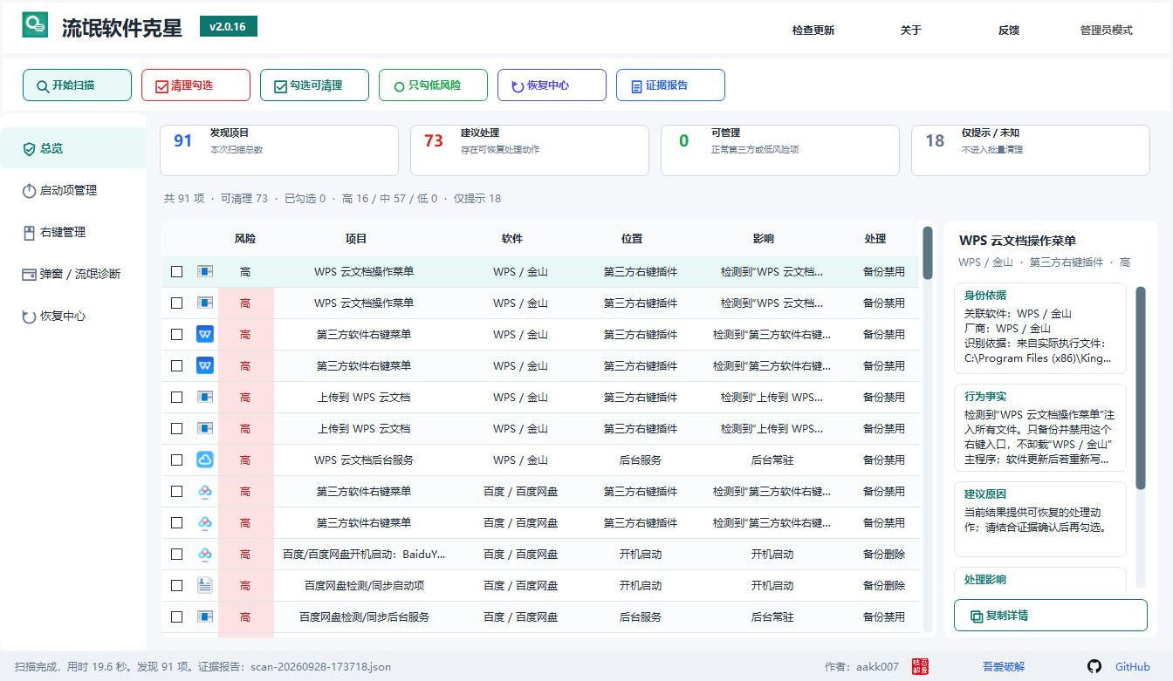
Task: Click the detail panel vertical scrollbar
Action: [x=1140, y=388]
